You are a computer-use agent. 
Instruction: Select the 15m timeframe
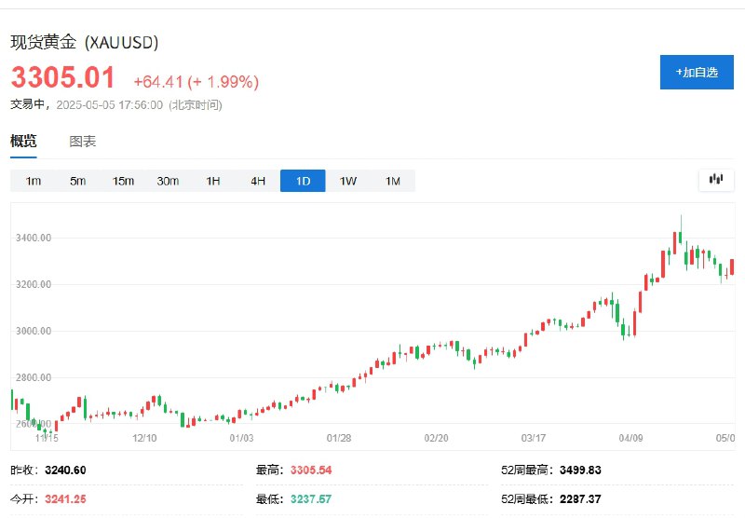[123, 181]
